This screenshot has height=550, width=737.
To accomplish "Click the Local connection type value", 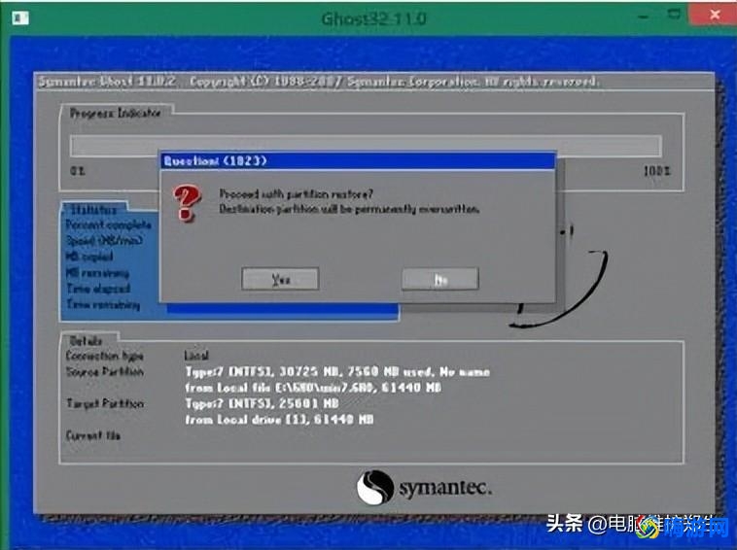I will tap(196, 356).
